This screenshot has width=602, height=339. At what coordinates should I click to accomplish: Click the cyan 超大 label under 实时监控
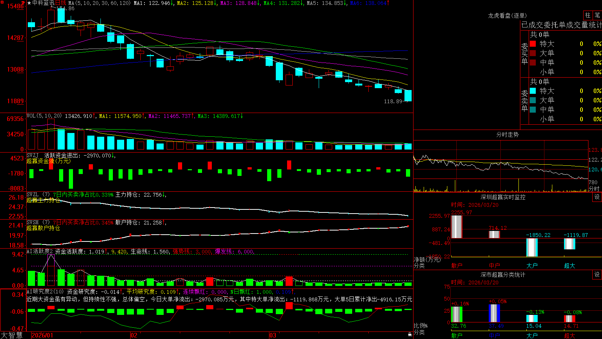570,266
